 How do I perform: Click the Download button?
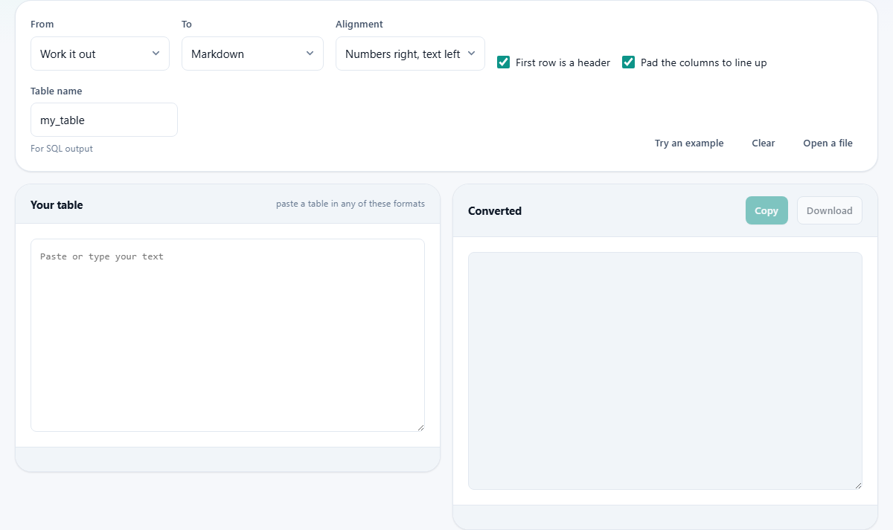tap(830, 210)
